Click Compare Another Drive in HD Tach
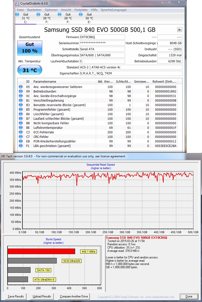 pos(74,296)
